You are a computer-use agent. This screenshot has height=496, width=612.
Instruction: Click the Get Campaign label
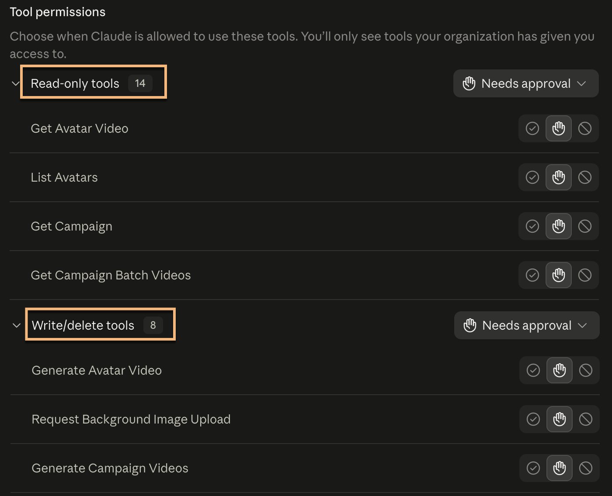(72, 226)
